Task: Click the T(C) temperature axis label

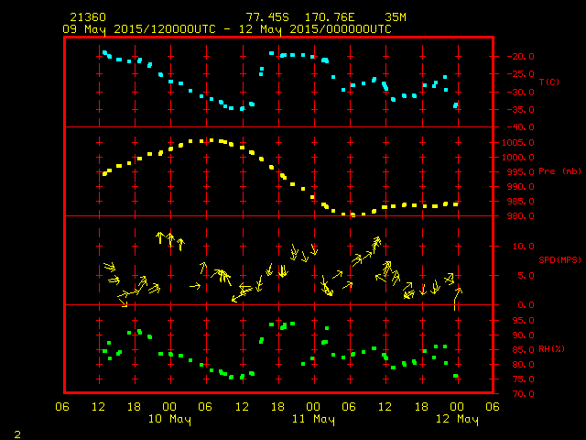Action: pos(549,82)
